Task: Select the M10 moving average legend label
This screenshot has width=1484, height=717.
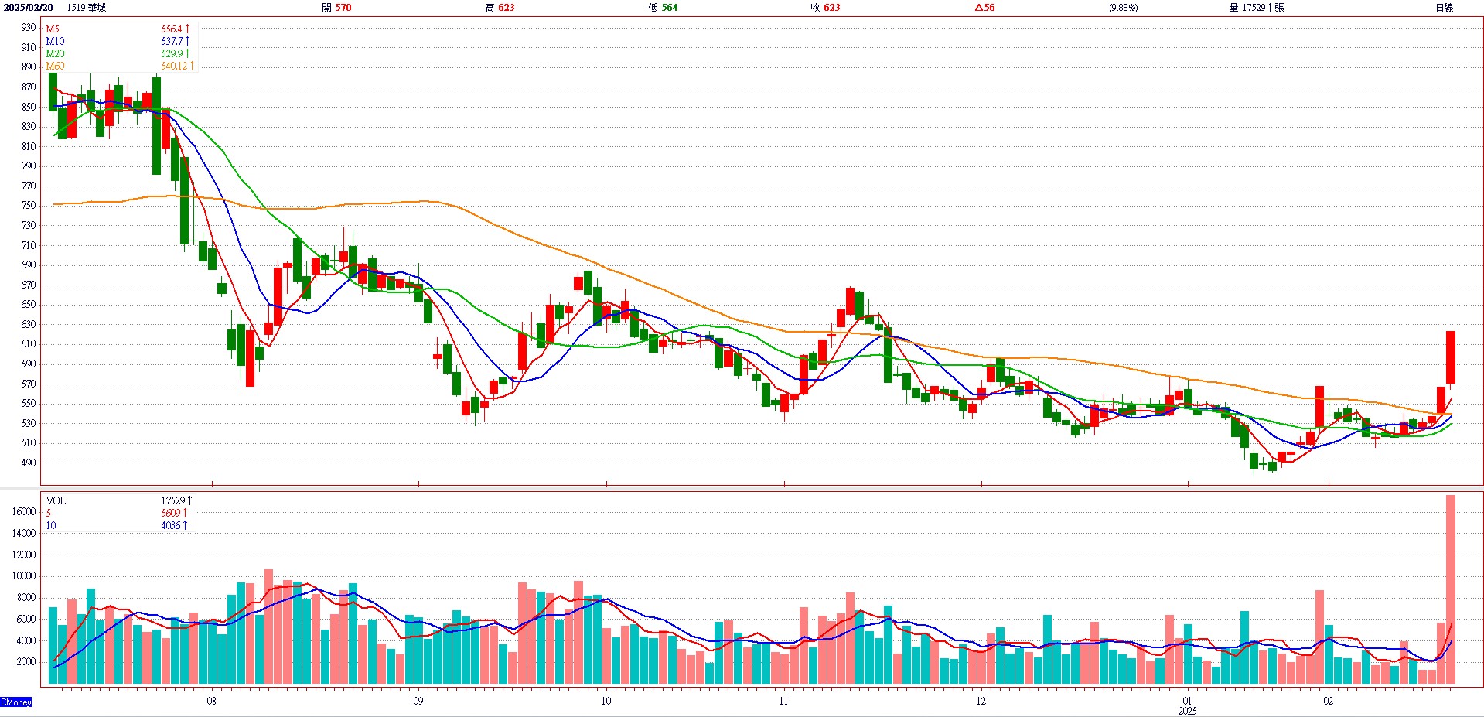Action: pyautogui.click(x=55, y=41)
